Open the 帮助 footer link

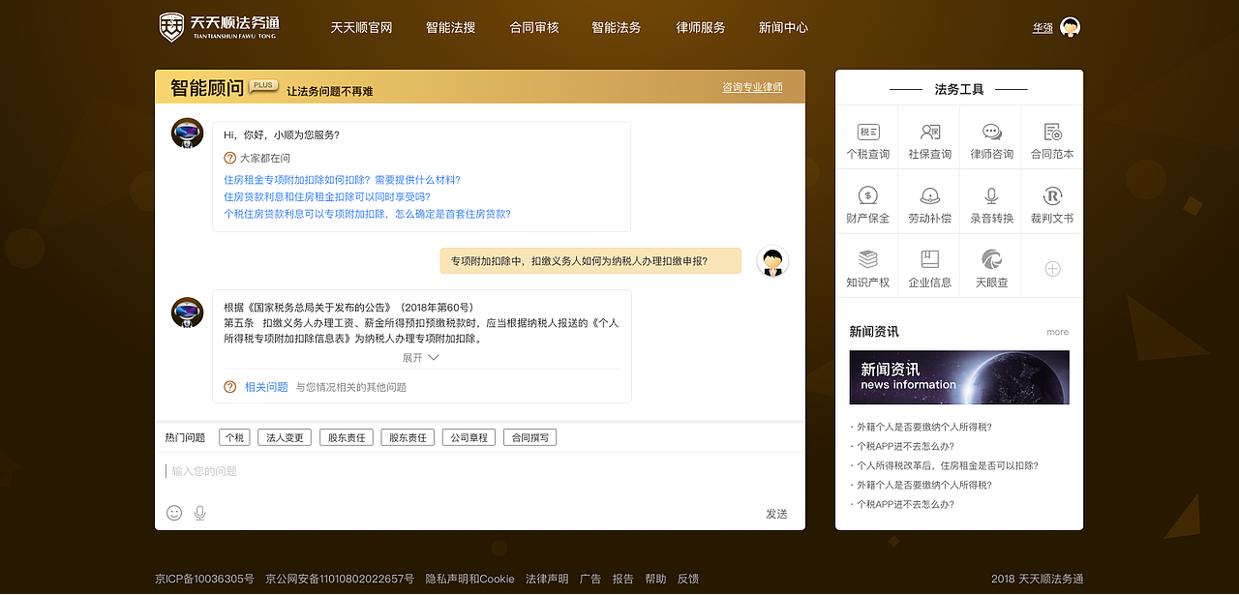click(x=655, y=579)
